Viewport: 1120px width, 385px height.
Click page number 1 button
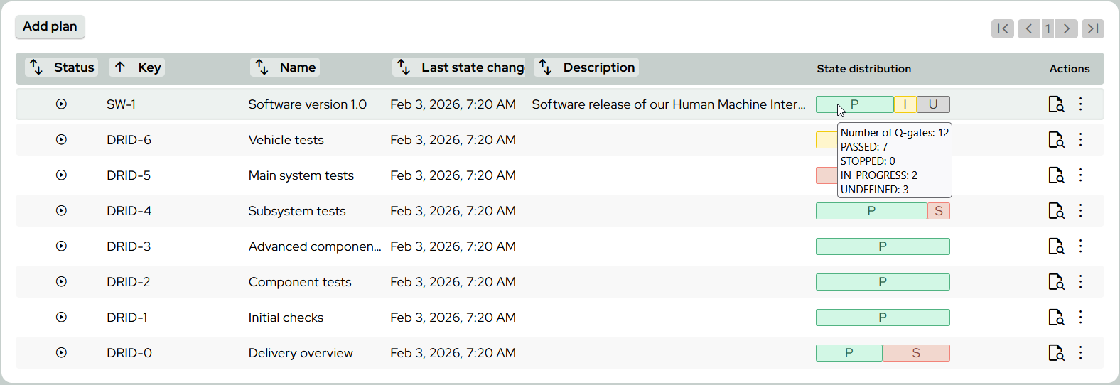[x=1048, y=28]
